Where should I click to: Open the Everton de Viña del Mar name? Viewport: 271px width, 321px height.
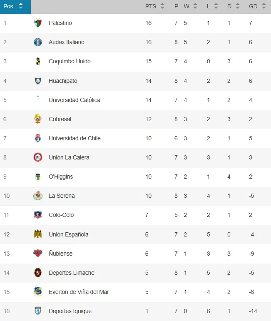click(79, 292)
